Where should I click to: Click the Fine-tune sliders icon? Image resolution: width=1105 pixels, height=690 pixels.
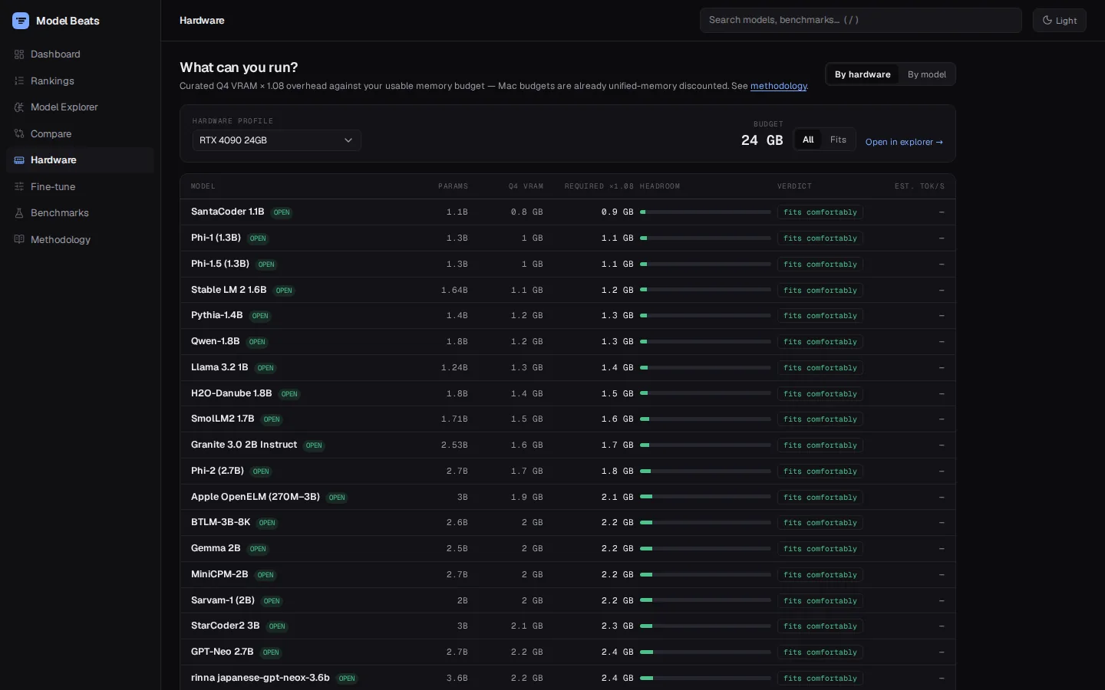19,187
